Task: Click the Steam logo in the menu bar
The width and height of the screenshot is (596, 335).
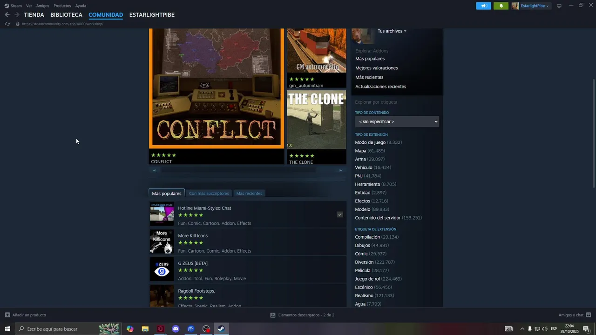Action: pyautogui.click(x=7, y=6)
